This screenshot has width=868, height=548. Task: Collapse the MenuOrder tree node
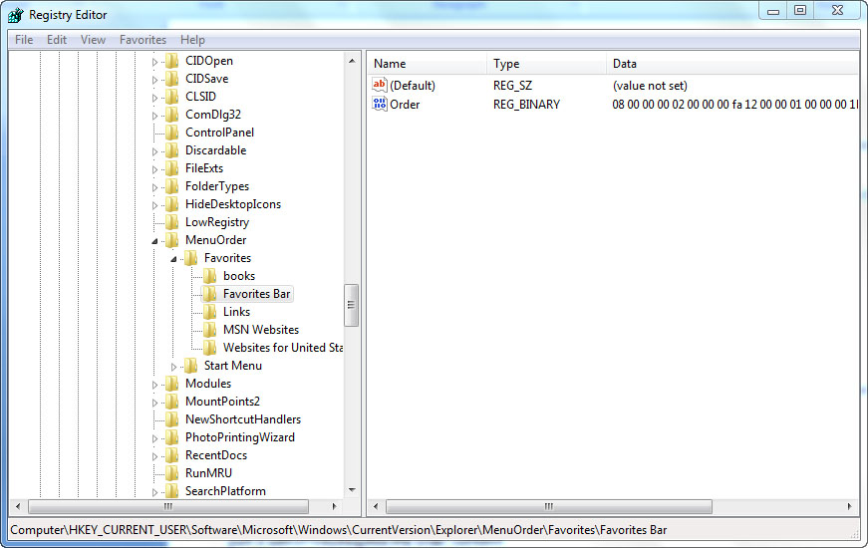click(154, 240)
